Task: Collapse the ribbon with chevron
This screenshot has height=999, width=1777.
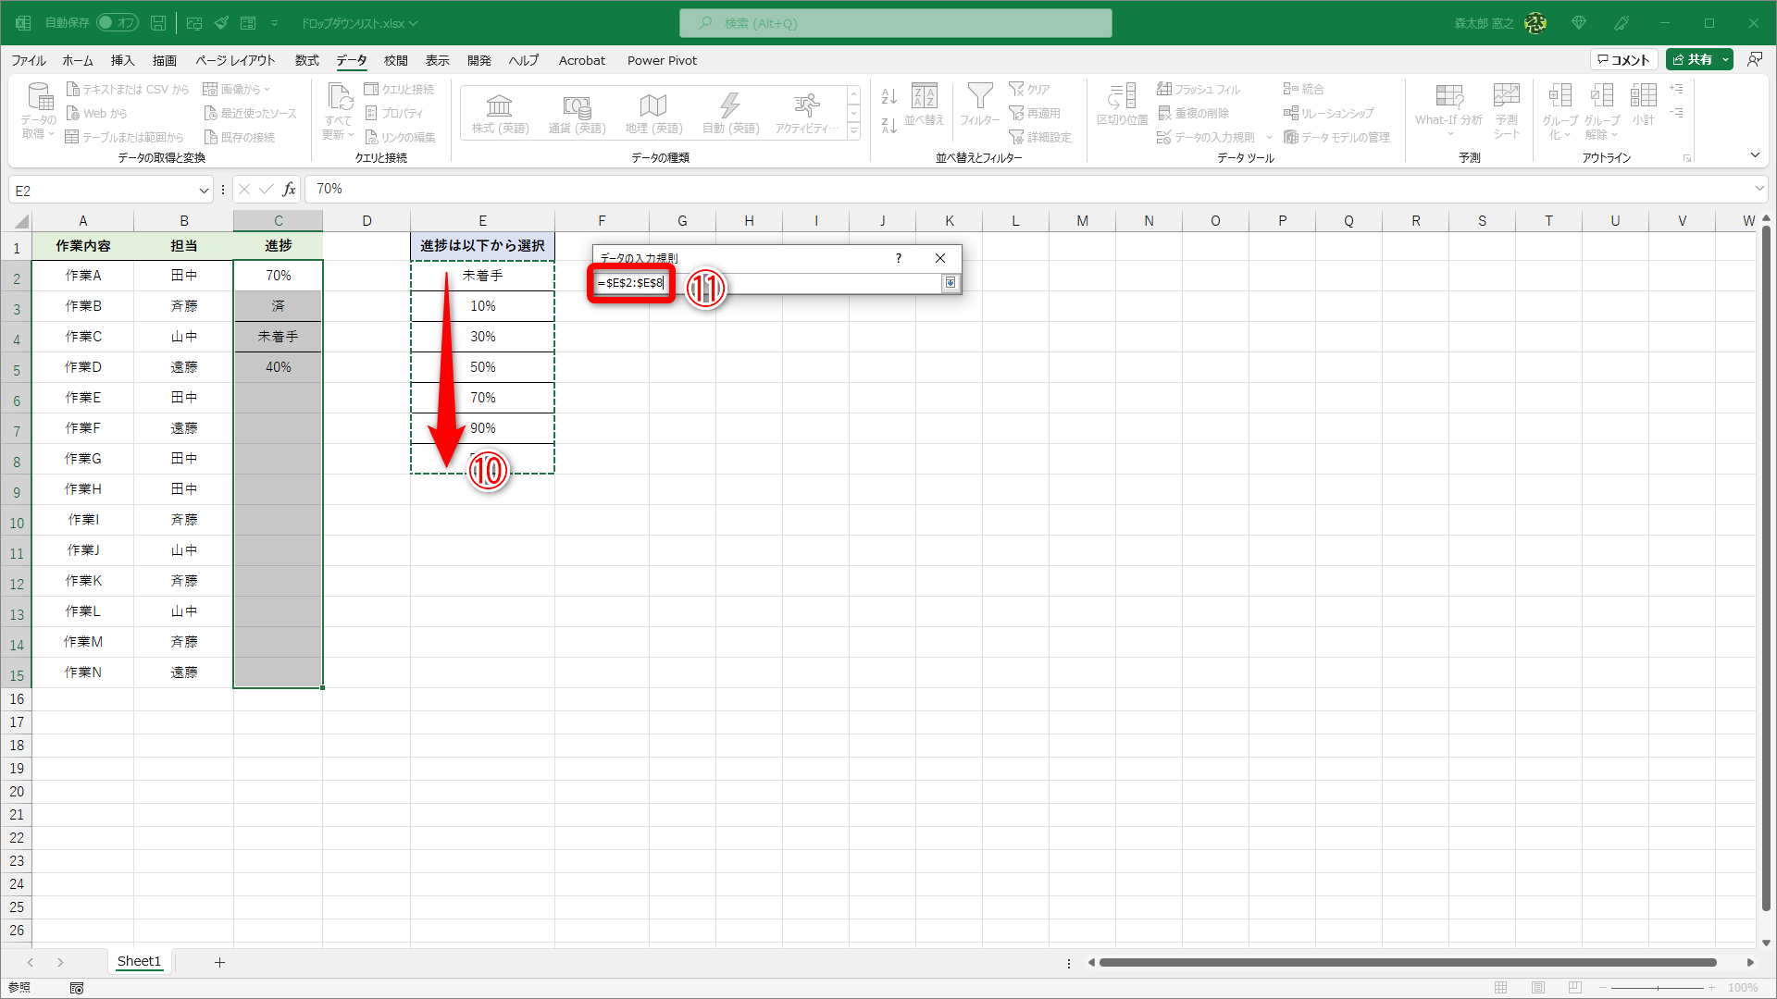Action: (x=1755, y=155)
